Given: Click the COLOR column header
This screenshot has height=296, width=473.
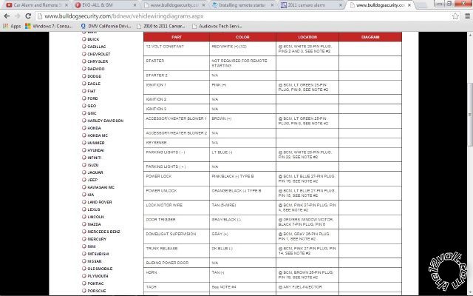Looking at the screenshot, I should [242, 37].
